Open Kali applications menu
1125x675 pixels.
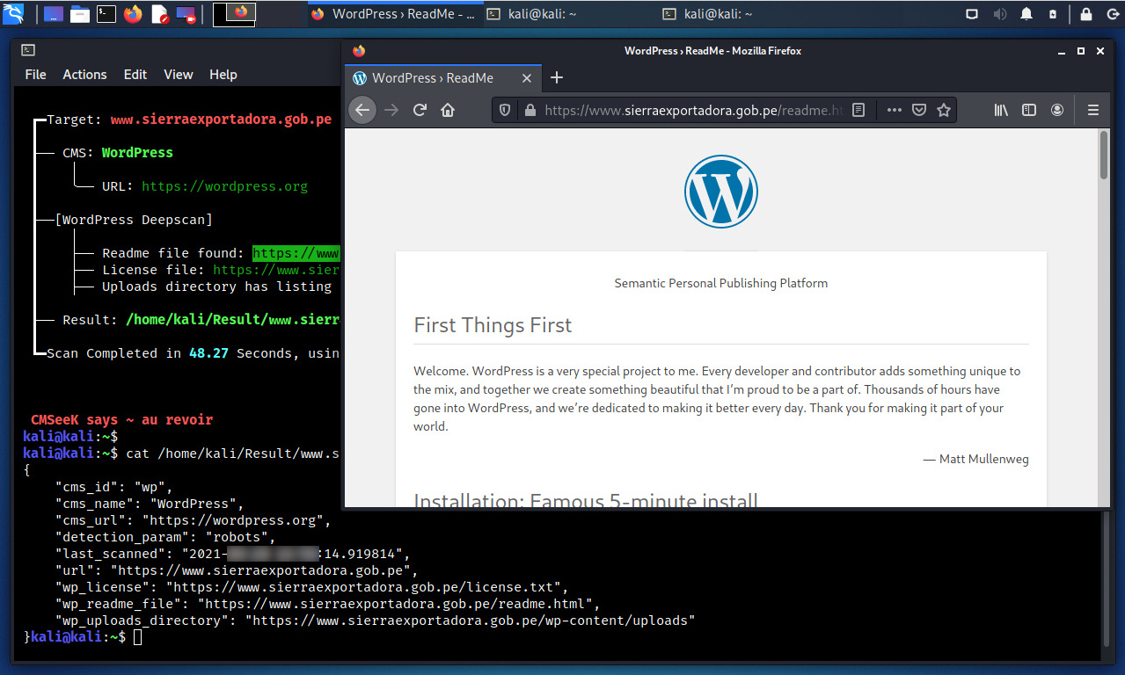(14, 13)
